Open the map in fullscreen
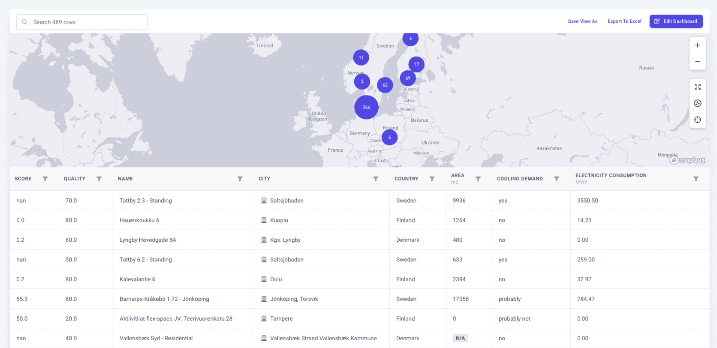The height and width of the screenshot is (348, 717). [697, 87]
